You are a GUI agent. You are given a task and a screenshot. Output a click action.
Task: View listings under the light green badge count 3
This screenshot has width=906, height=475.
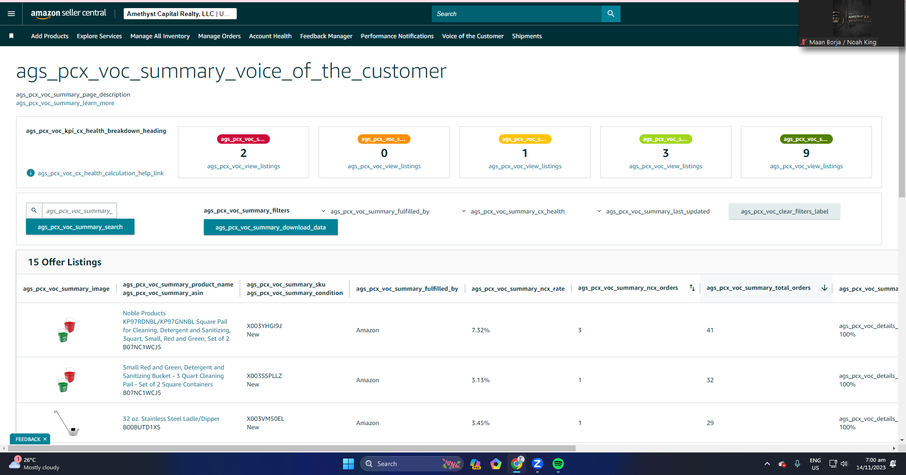pyautogui.click(x=665, y=166)
